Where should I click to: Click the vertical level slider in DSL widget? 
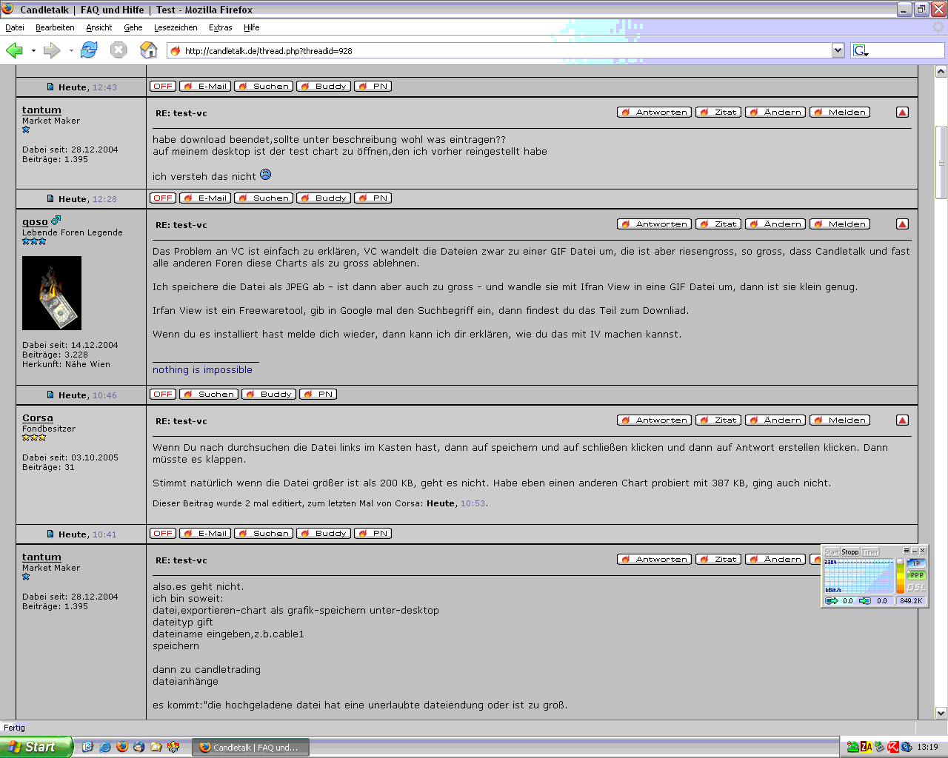(x=901, y=576)
